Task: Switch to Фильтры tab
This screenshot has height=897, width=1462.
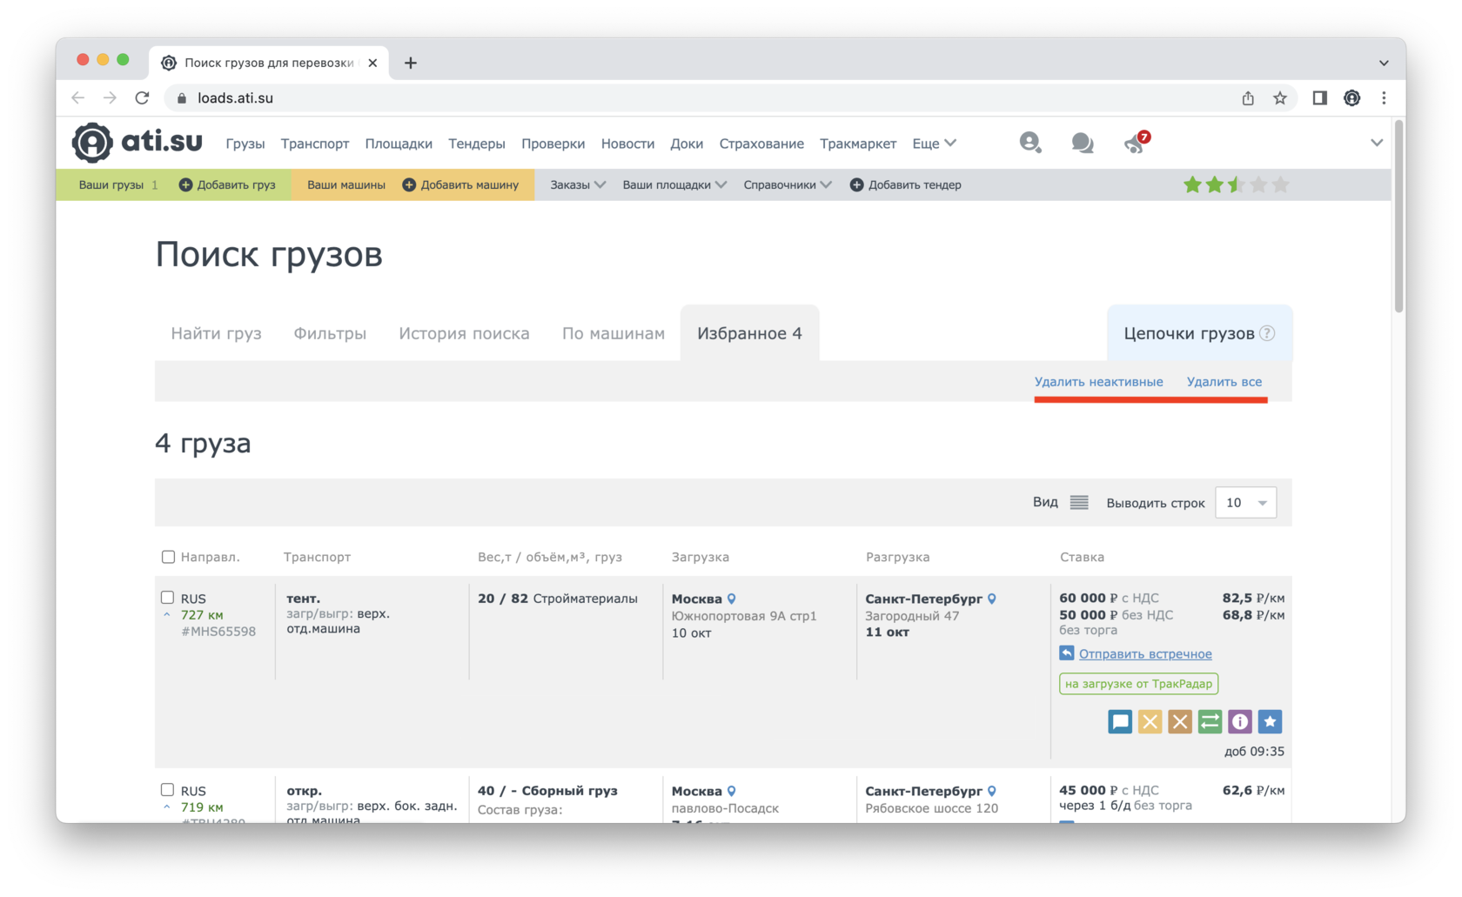Action: 330,333
